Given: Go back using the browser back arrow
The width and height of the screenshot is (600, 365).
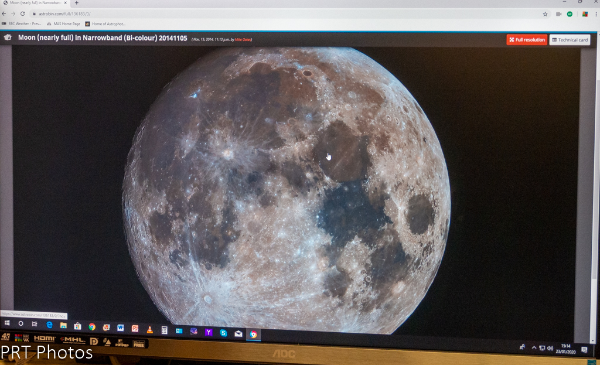Looking at the screenshot, I should click(5, 13).
